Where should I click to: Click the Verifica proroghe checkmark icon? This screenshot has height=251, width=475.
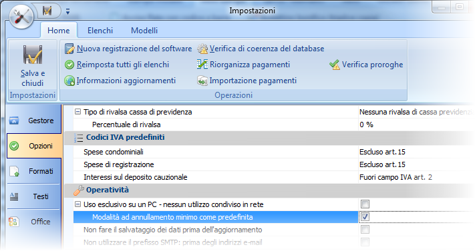tap(335, 65)
